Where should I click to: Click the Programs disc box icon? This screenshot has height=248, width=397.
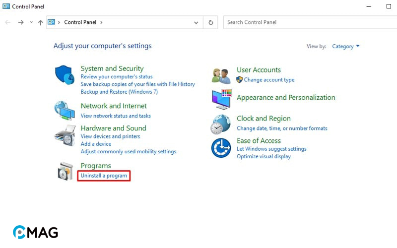tap(65, 171)
